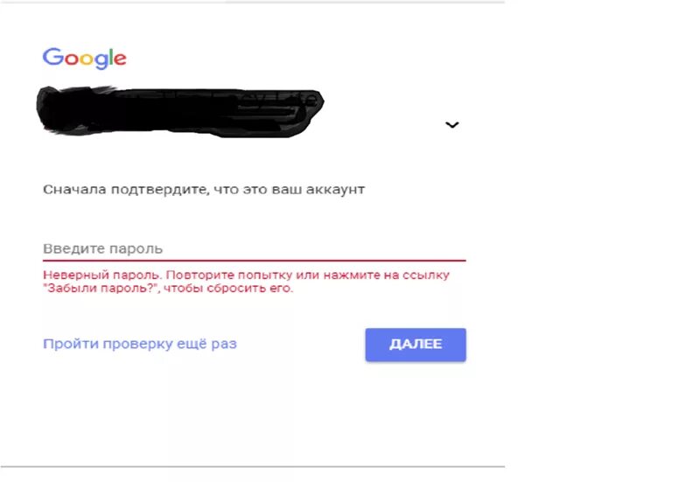700x482 pixels.
Task: Click the что это ваш аккаунт text
Action: [x=289, y=190]
